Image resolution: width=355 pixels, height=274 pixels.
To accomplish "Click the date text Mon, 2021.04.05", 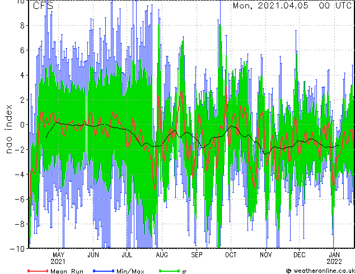I will coord(270,6).
